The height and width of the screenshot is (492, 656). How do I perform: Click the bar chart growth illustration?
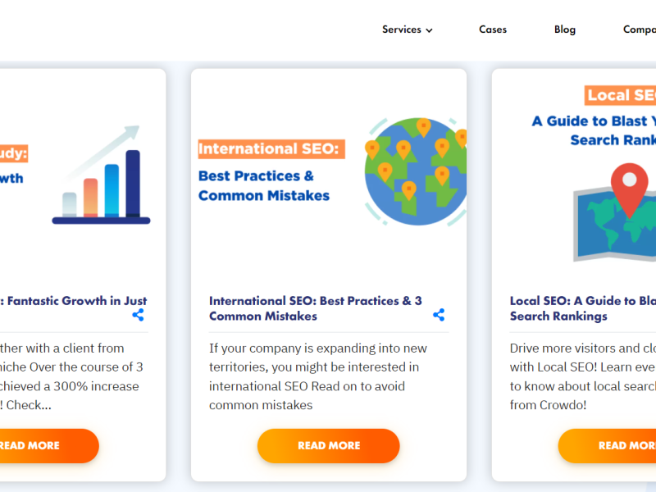[x=102, y=178]
